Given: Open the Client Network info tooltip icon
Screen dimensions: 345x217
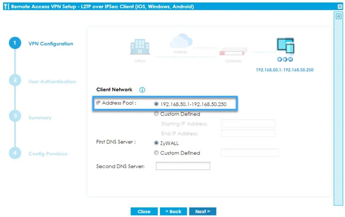Looking at the screenshot, I should pyautogui.click(x=142, y=90).
